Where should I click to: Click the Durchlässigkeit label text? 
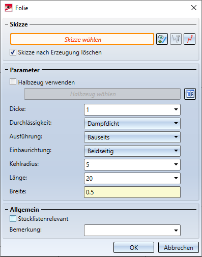coord(31,123)
